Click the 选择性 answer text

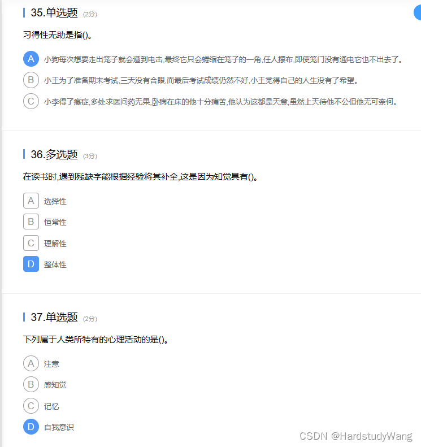[x=55, y=201]
